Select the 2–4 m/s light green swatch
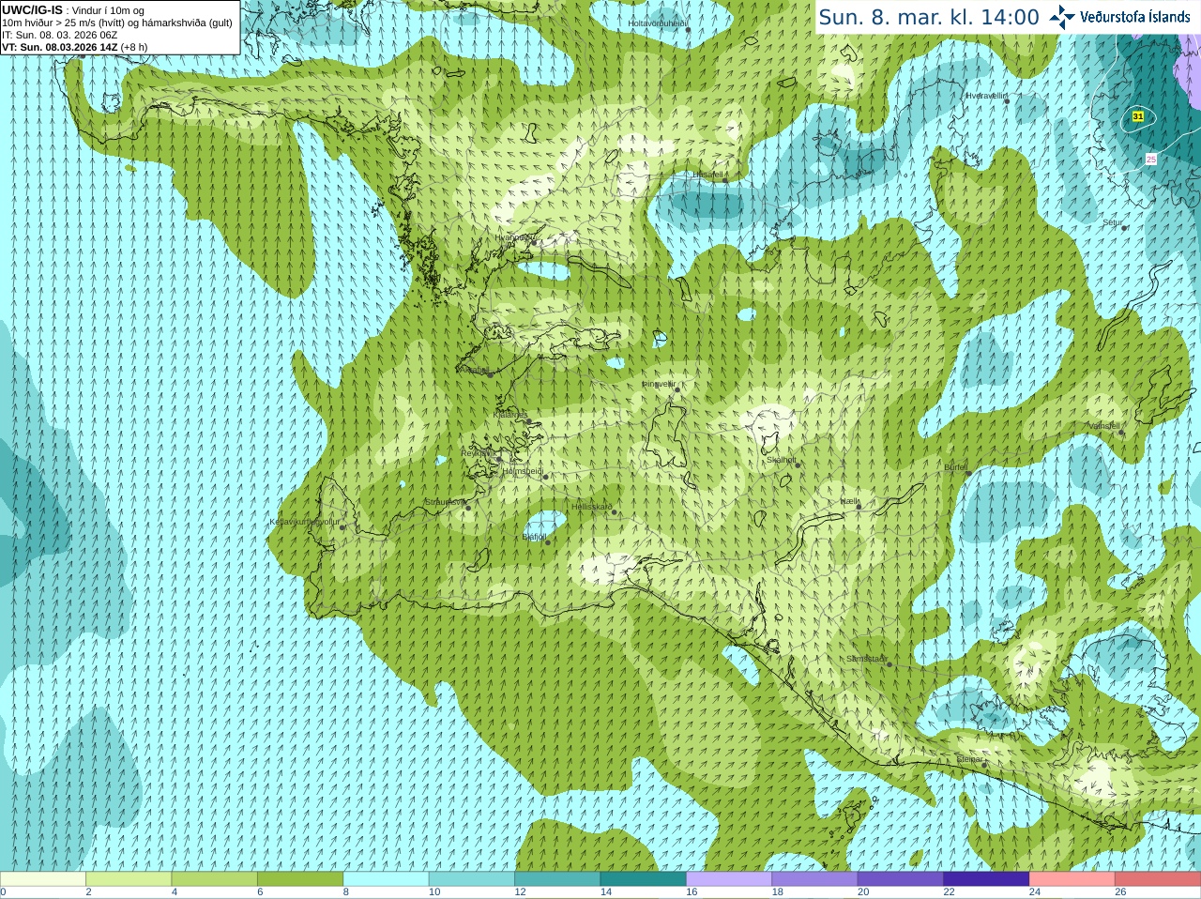 pos(129,879)
